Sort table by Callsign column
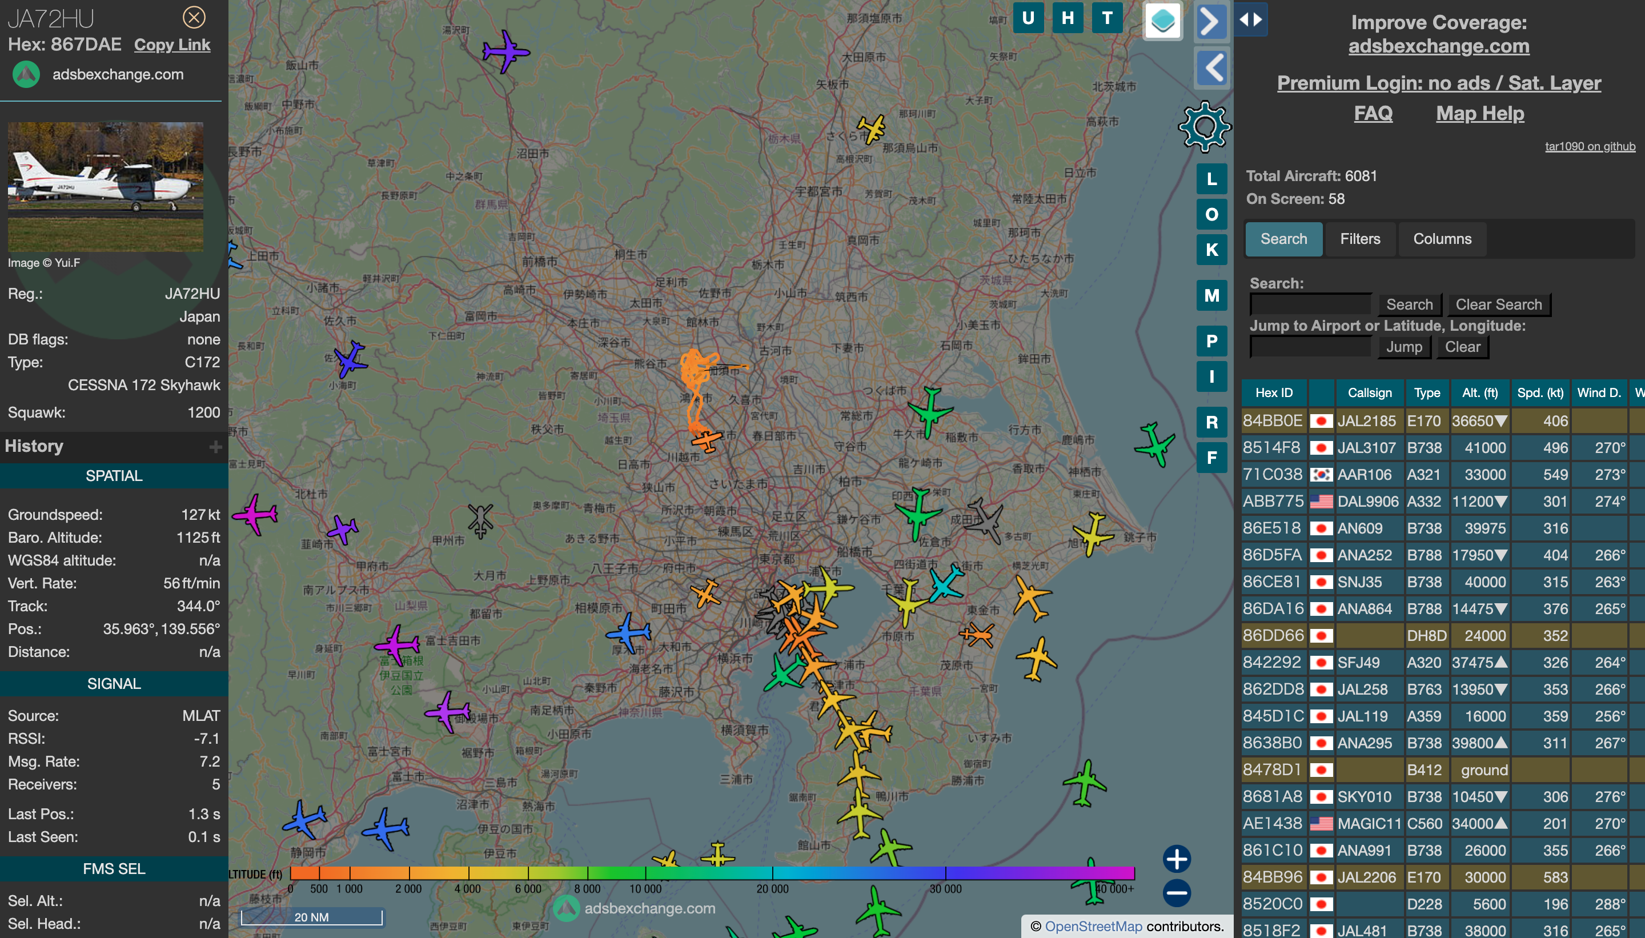 [x=1369, y=392]
